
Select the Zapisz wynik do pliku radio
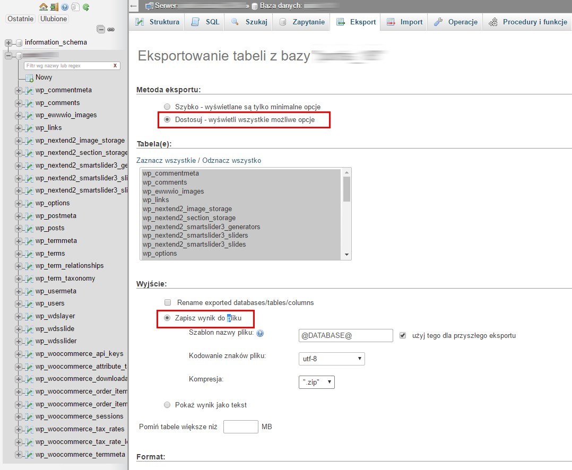pos(167,318)
